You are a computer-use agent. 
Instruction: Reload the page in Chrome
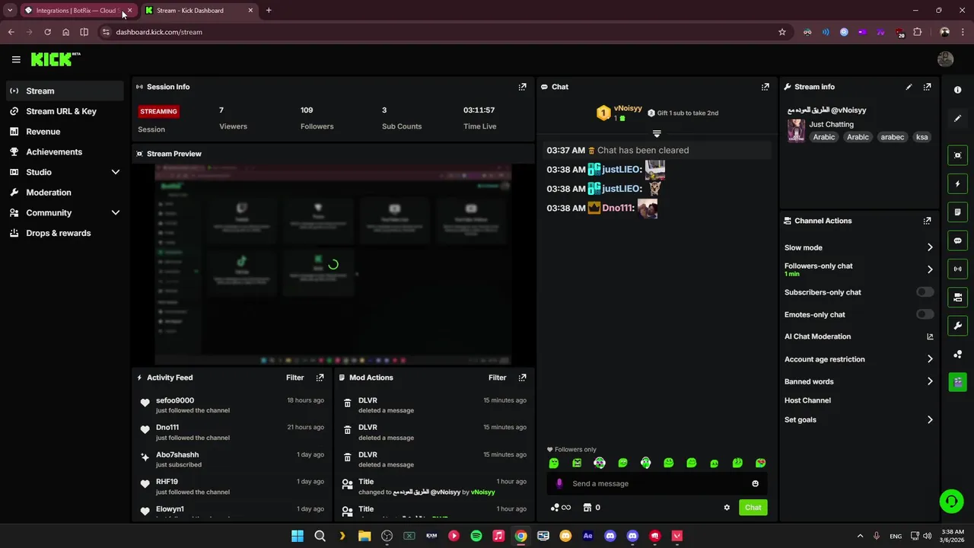47,32
